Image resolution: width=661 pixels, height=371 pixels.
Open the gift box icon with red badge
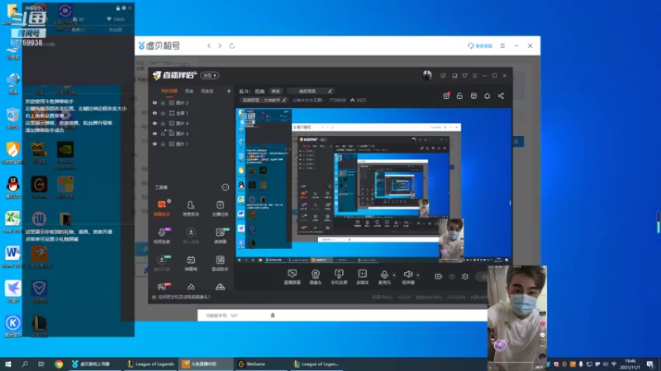(446, 96)
